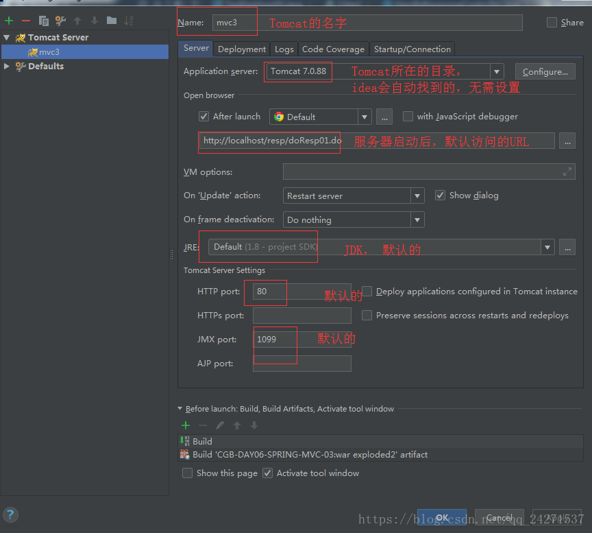Click ellipsis button beside URL field
This screenshot has width=592, height=533.
click(x=567, y=141)
